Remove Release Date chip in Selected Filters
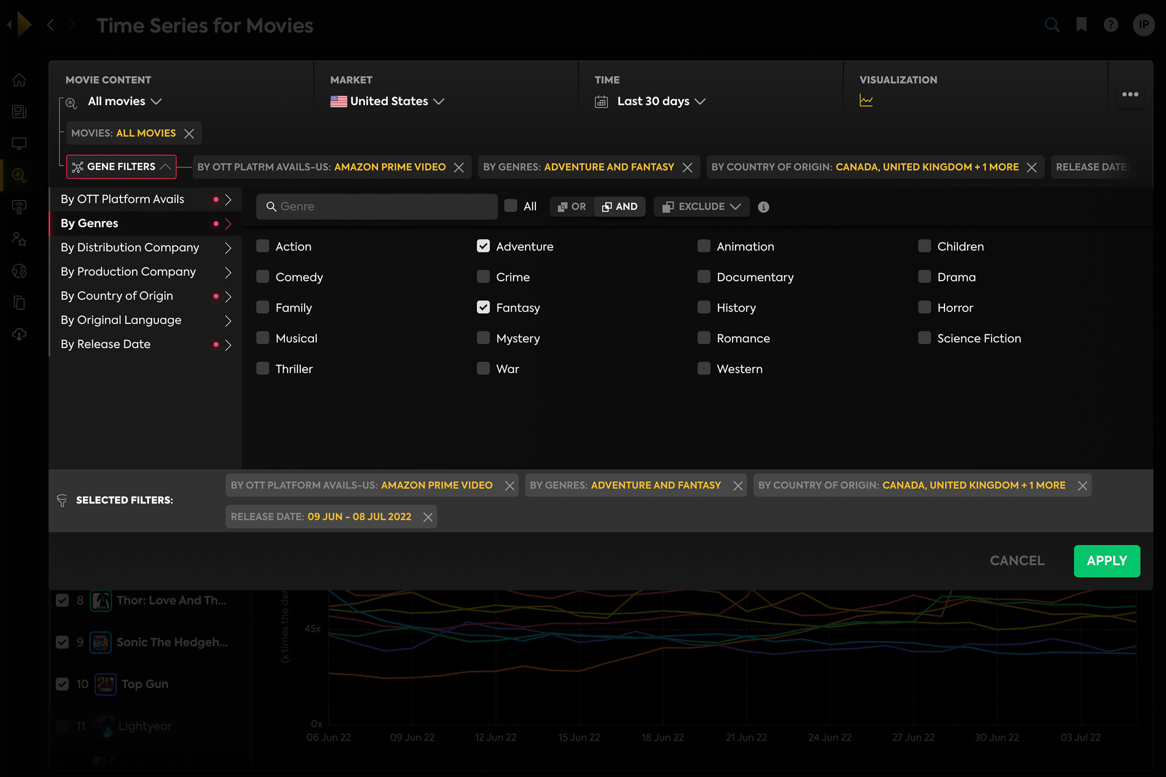Screen dimensions: 1166x777 tap(428, 517)
